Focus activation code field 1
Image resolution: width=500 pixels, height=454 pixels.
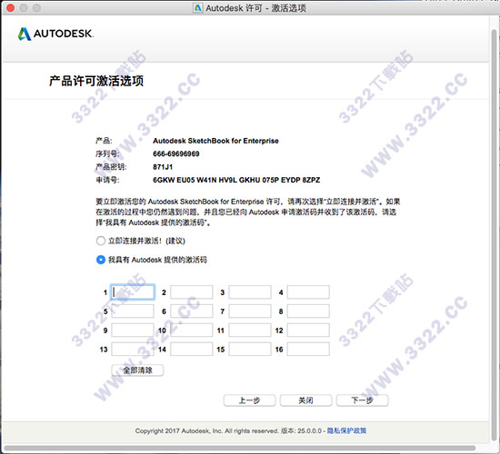coord(133,291)
